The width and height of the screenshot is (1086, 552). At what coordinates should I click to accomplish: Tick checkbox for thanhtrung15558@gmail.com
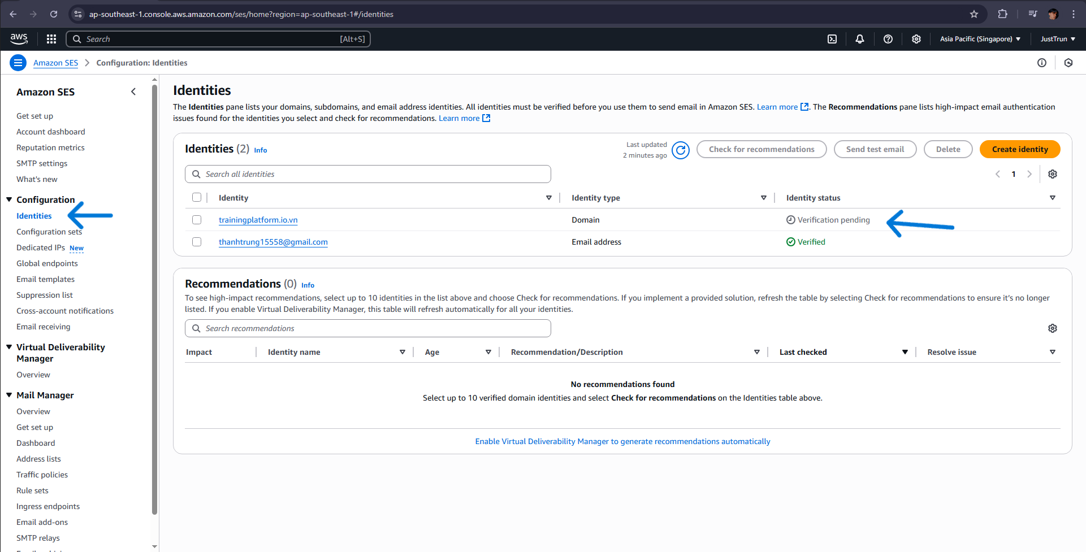(x=197, y=242)
